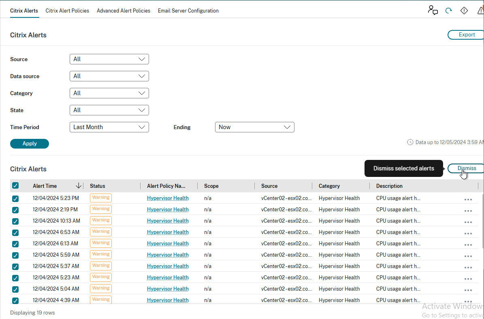The width and height of the screenshot is (484, 319).
Task: Click the Alert Policy Name column header
Action: [x=166, y=186]
